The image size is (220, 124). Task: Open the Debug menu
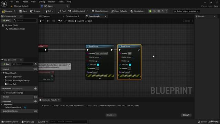pos(42,2)
